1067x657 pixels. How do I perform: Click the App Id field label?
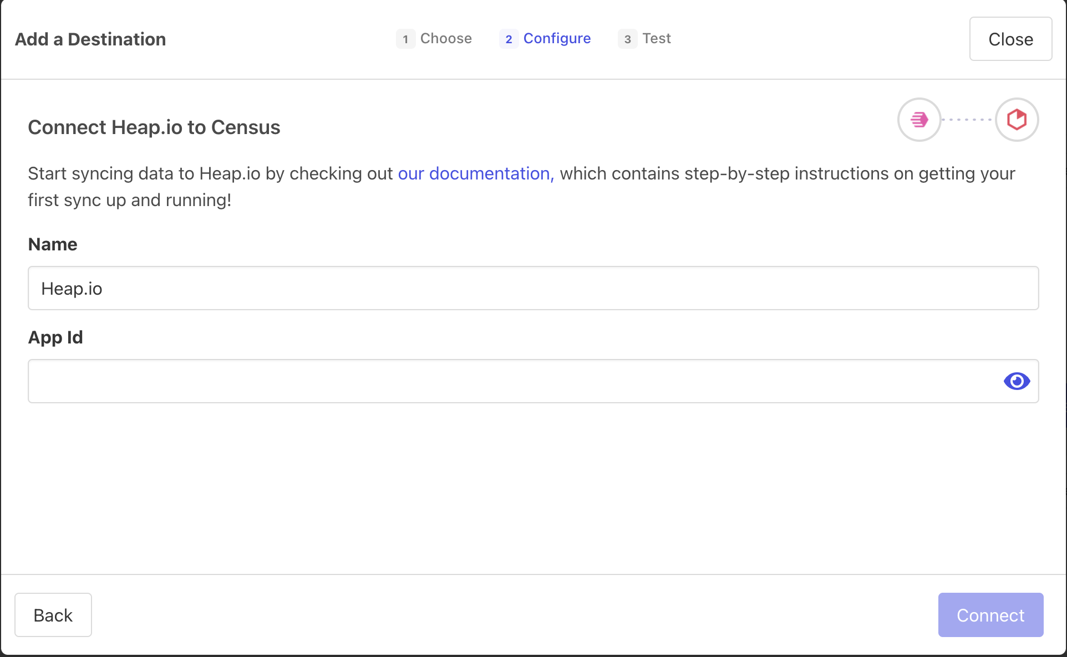tap(55, 337)
